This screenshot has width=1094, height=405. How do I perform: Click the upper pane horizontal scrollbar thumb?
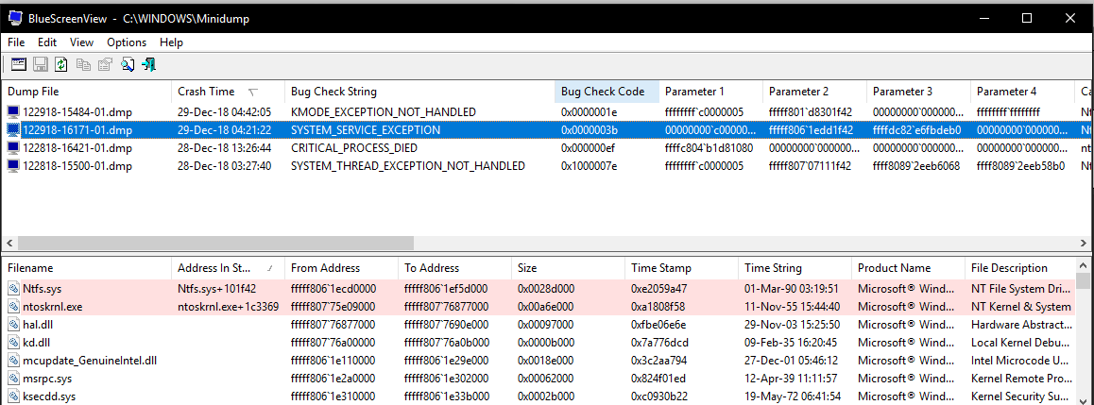coord(215,244)
